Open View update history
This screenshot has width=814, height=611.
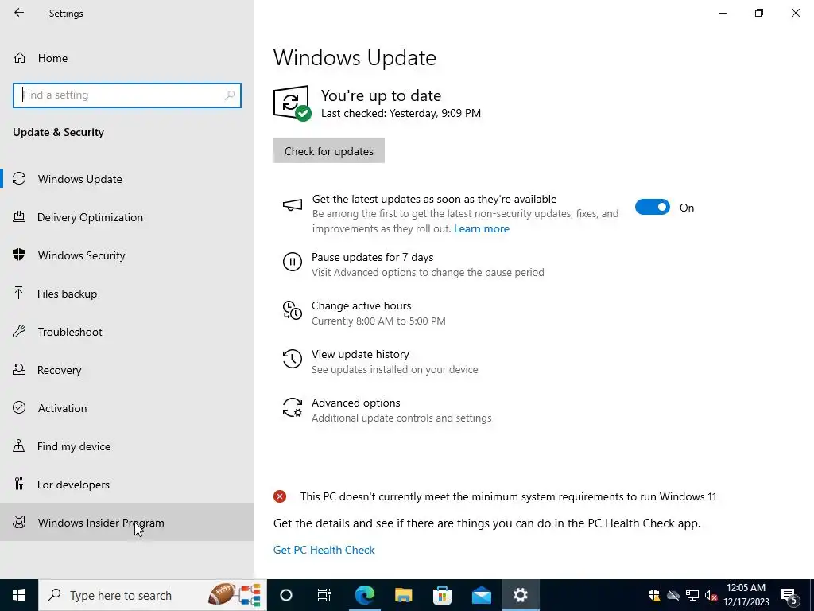coord(360,354)
